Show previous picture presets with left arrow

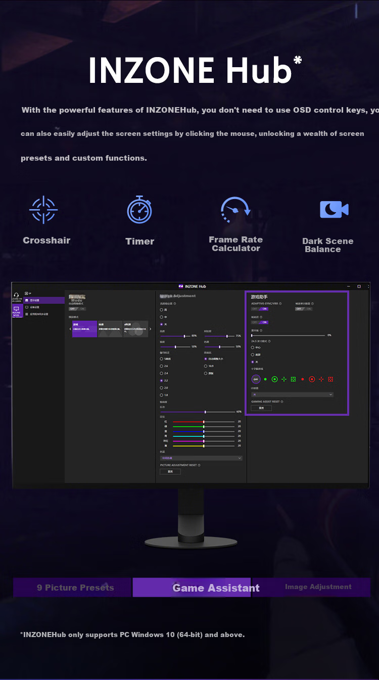70,329
